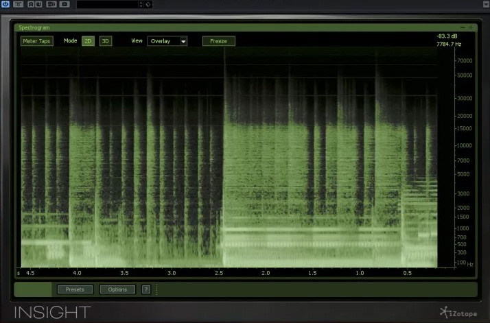490x323 pixels.
Task: Click the 4.5 time axis label
Action: (x=30, y=273)
